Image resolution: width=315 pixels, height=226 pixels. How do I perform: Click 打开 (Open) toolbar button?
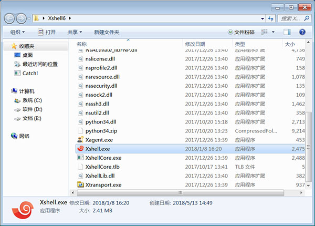click(x=47, y=32)
